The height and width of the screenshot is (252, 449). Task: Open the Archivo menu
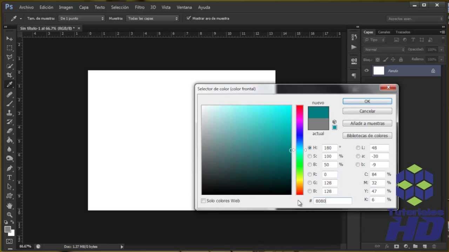(26, 7)
